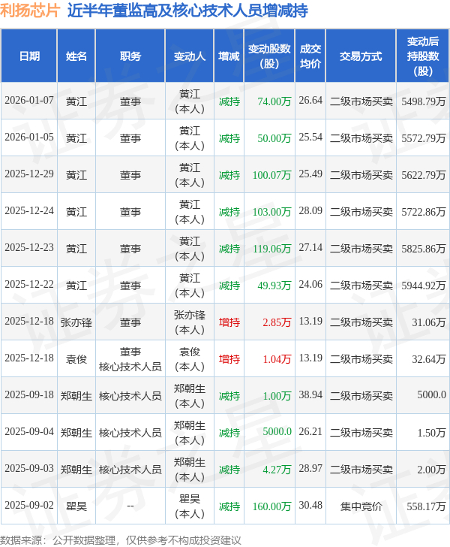Select the date cell 2025-12-23
450x547 pixels.
click(x=29, y=248)
